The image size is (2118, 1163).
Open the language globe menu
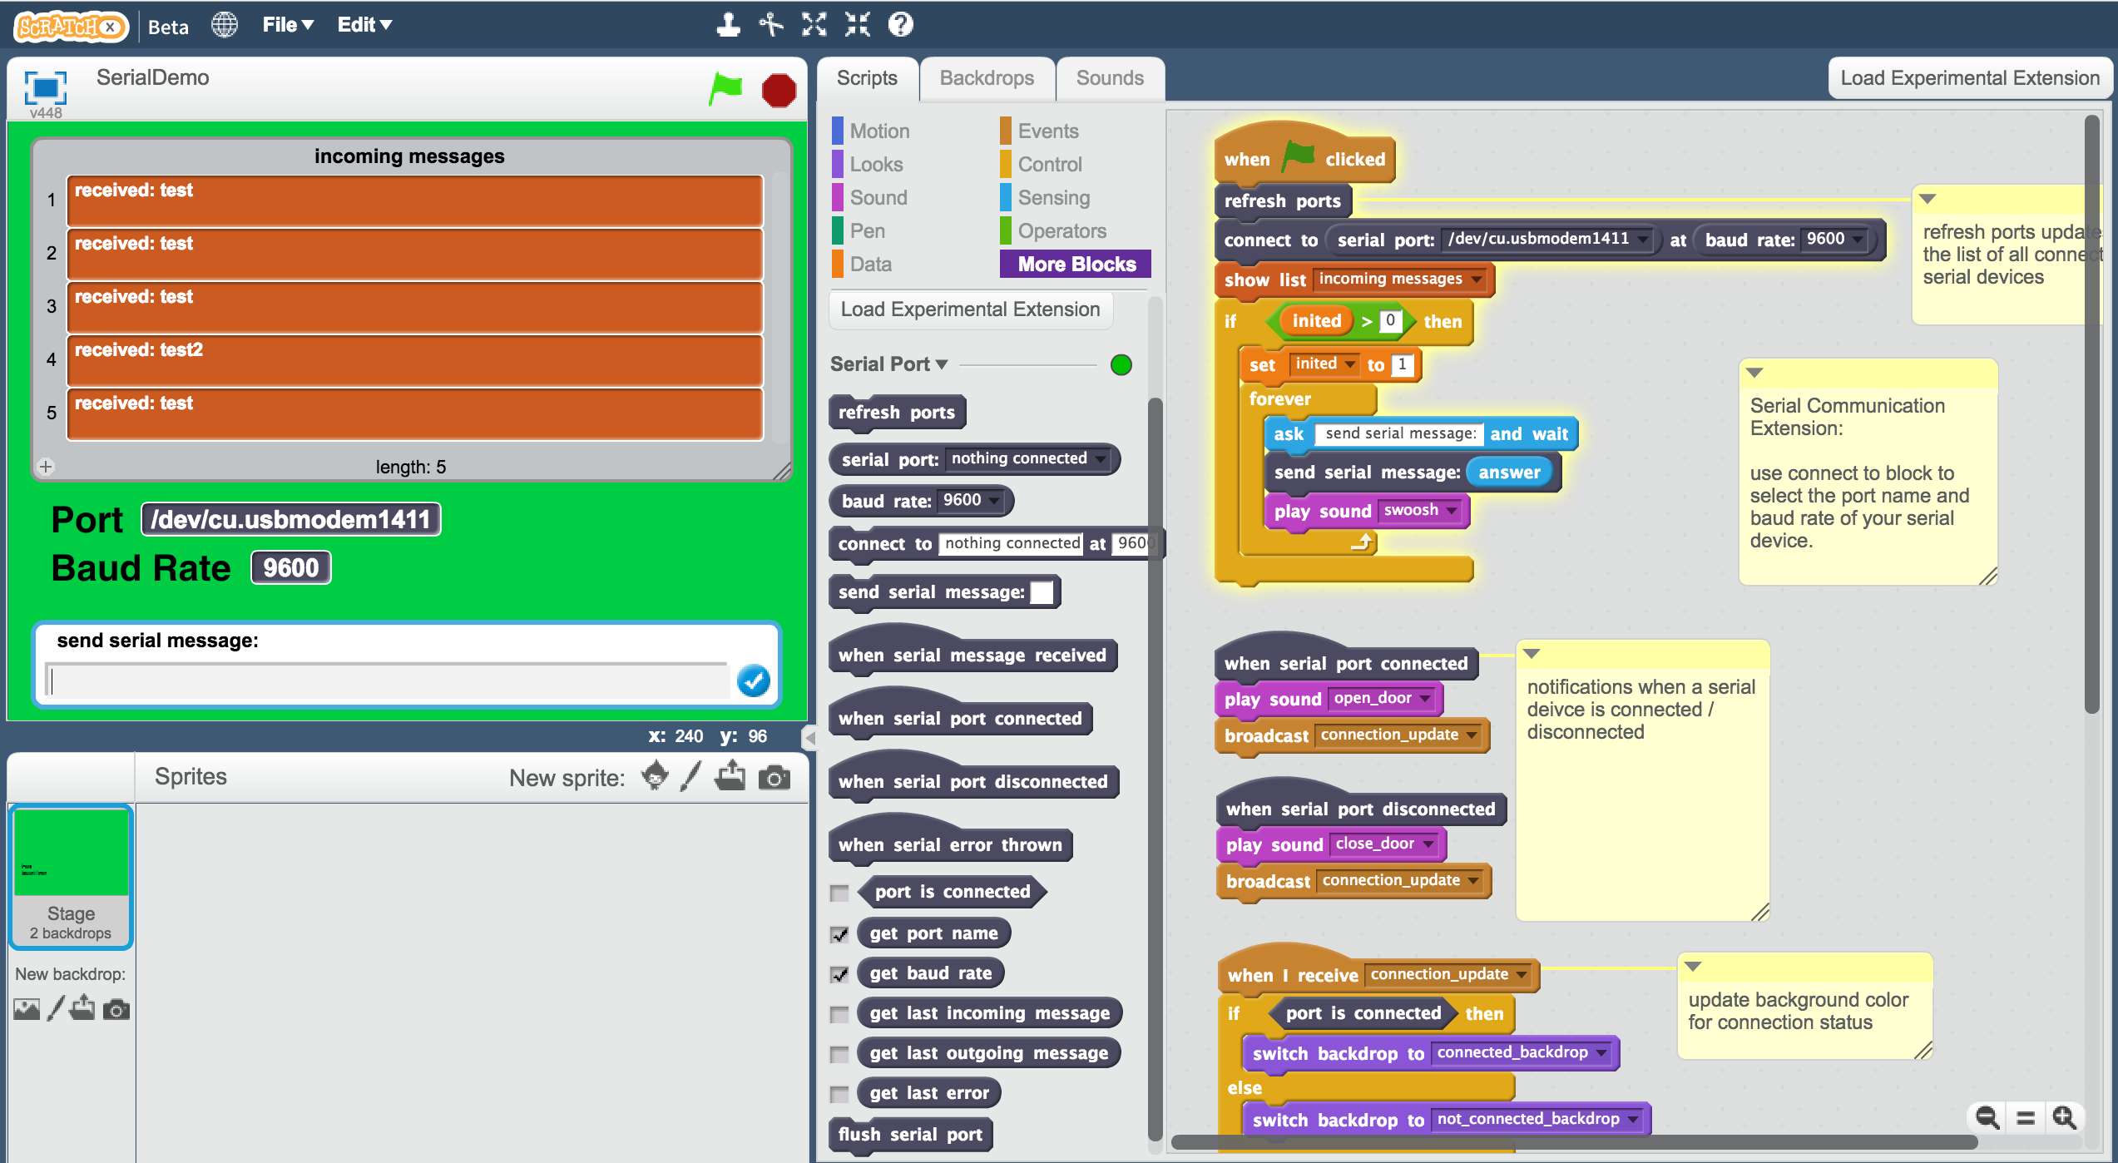point(225,25)
